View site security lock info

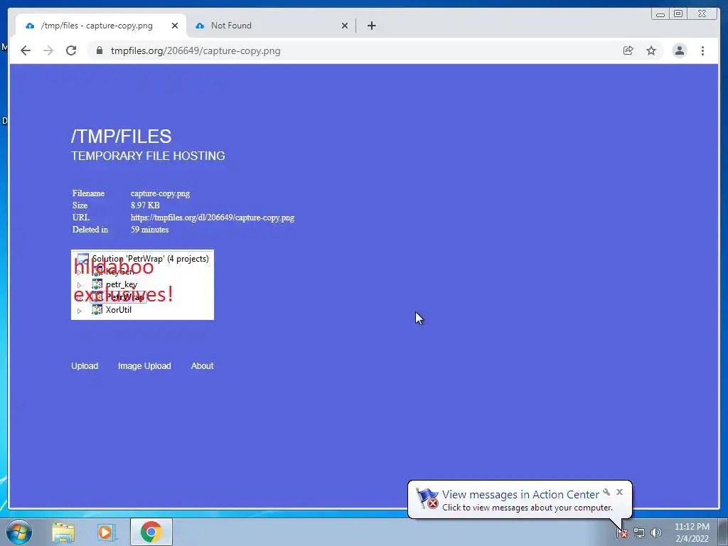[100, 50]
